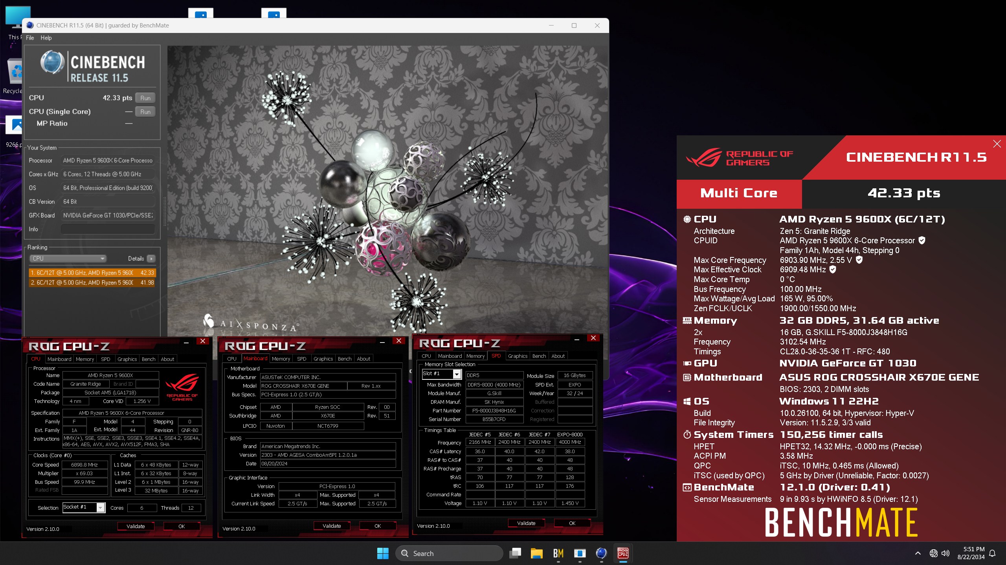
Task: Click the Processor field in Your System
Action: 108,160
